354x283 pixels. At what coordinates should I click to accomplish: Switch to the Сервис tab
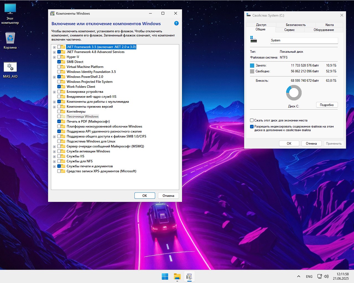click(x=290, y=30)
